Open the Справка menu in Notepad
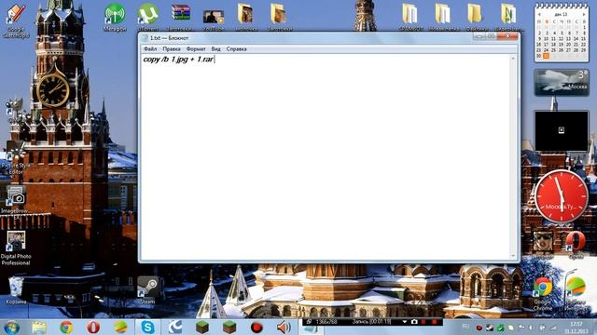This screenshot has width=597, height=335. tap(236, 49)
